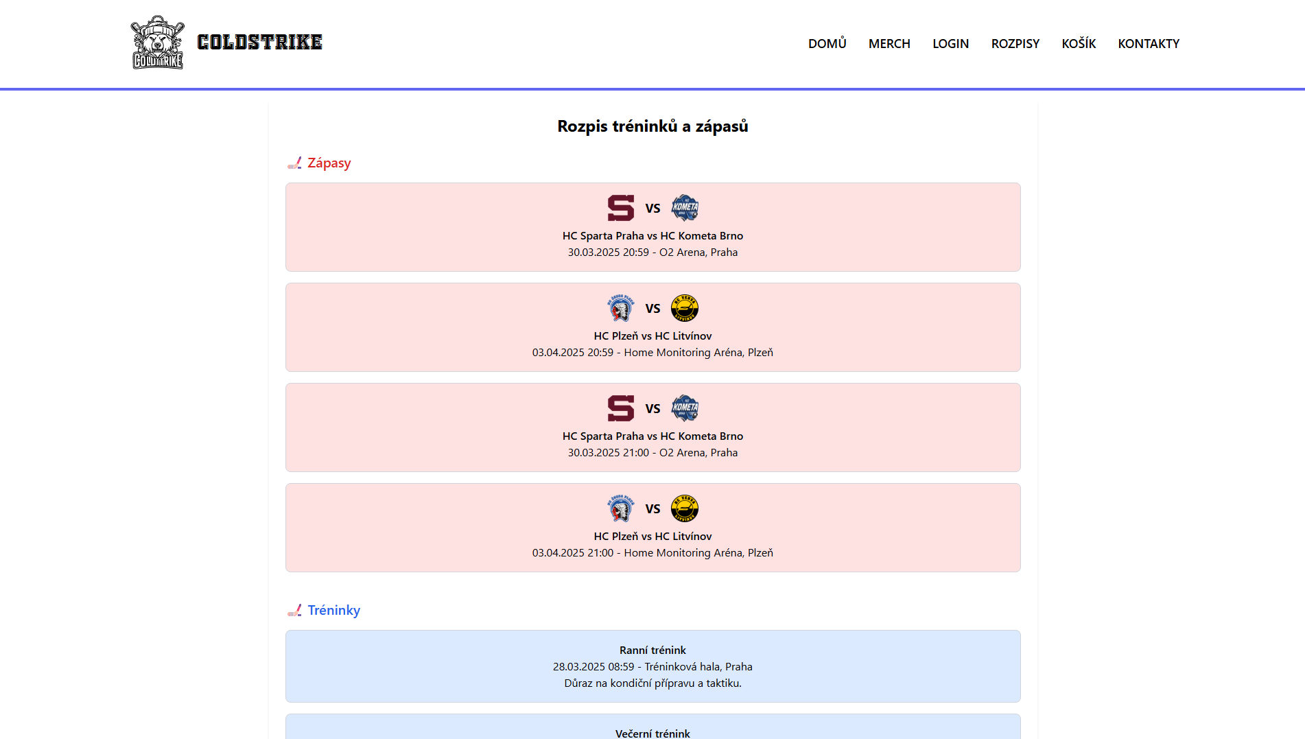
Task: Click HC Litvínov logo in 20:59 match
Action: (684, 308)
